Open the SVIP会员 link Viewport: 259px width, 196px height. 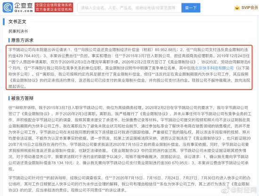(250, 8)
